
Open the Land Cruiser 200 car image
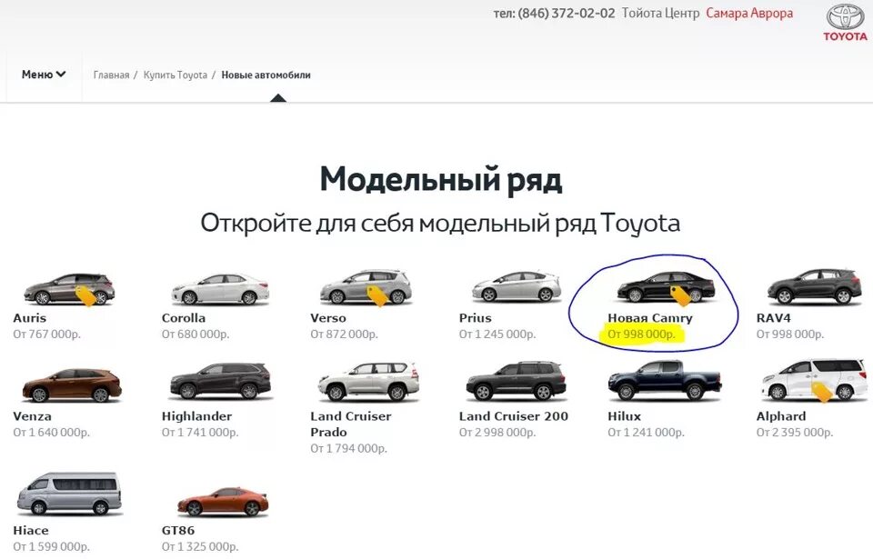(x=517, y=381)
